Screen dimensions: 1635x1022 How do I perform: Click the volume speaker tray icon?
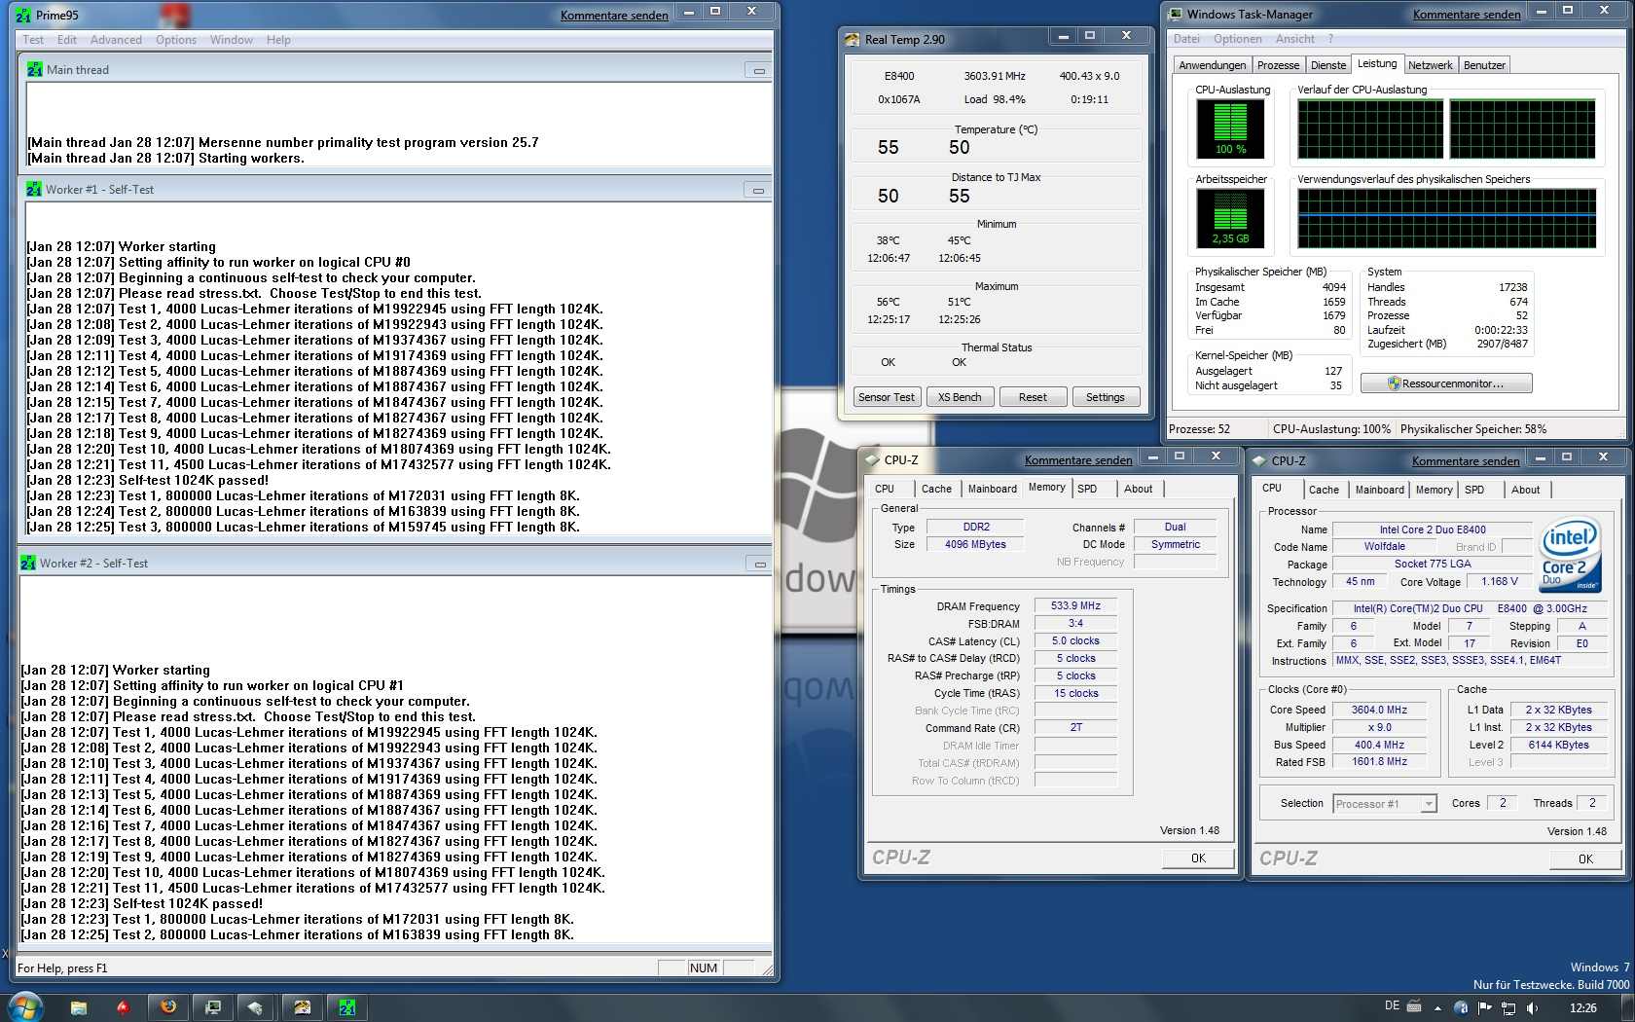[1532, 1008]
